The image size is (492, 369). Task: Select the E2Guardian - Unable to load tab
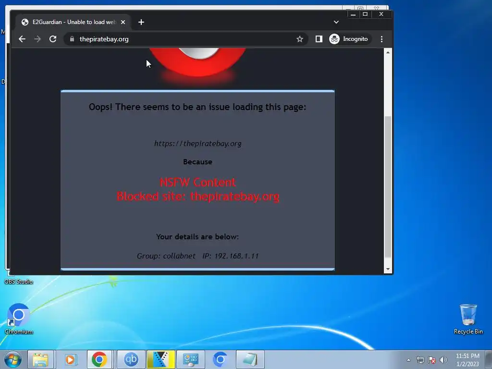coord(74,22)
